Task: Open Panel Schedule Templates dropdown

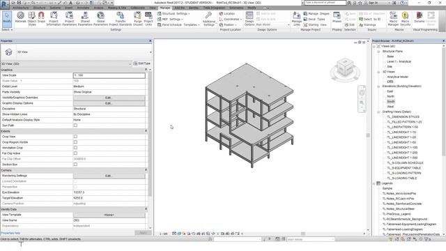Action: tap(178, 25)
